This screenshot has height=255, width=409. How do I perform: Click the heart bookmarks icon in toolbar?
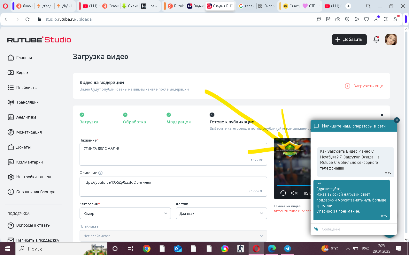367,19
